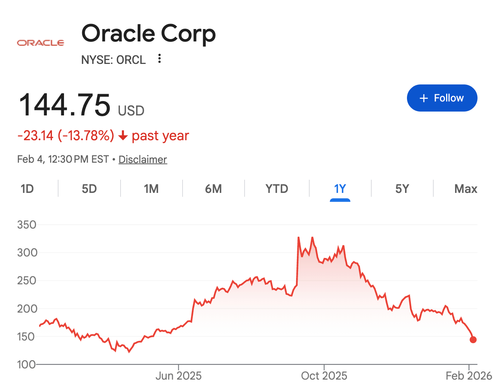Open the three-dot more options menu
This screenshot has width=493, height=392.
tap(159, 59)
